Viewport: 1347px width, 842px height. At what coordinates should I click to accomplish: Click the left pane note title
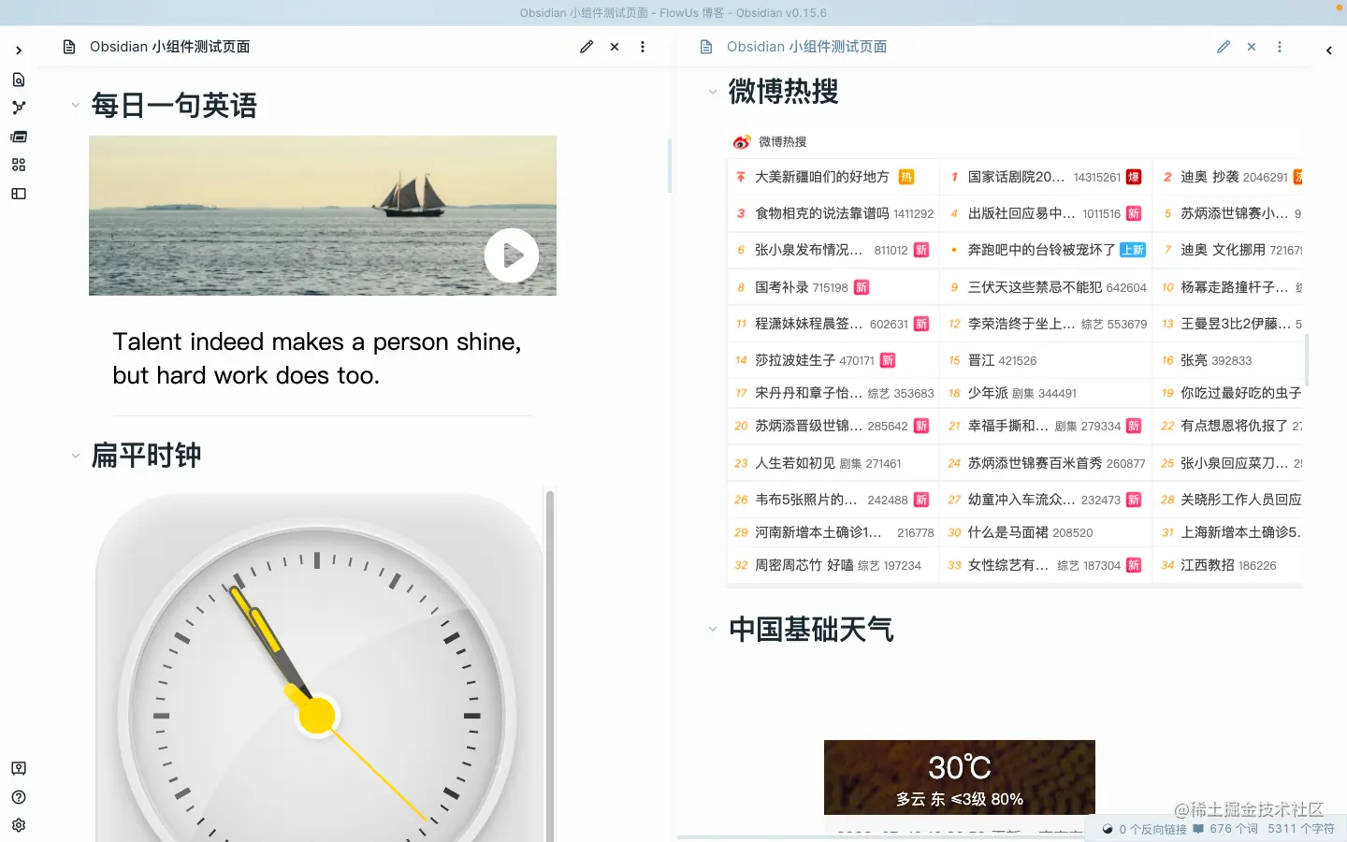pos(170,47)
